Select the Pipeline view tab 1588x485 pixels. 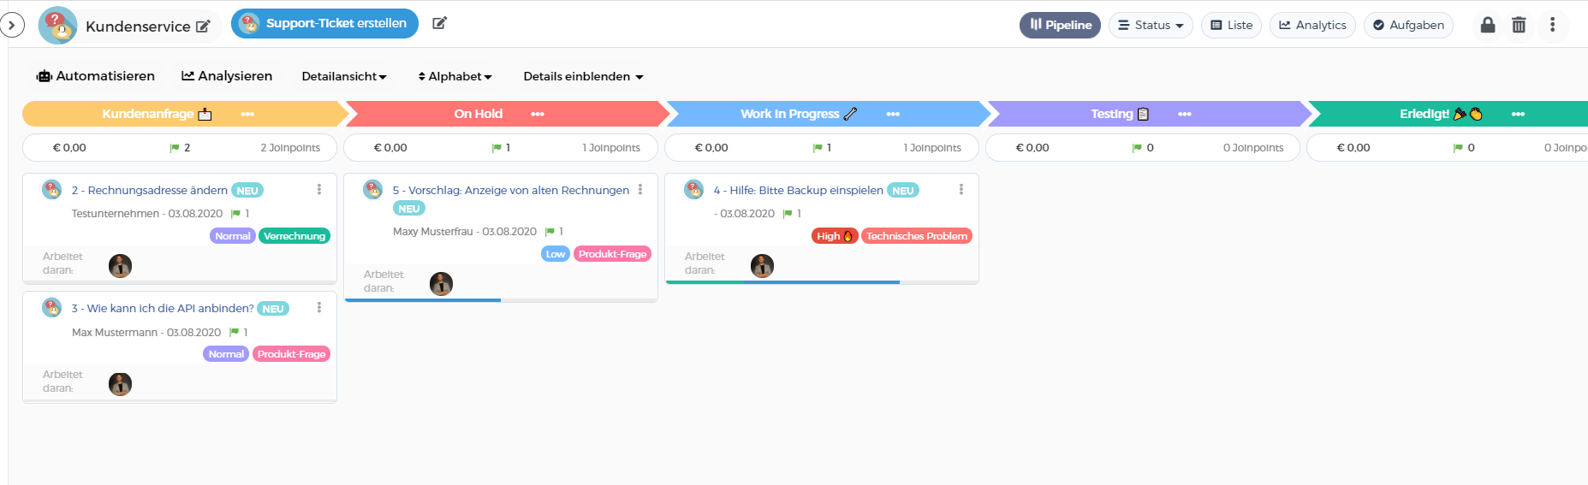[x=1060, y=25]
